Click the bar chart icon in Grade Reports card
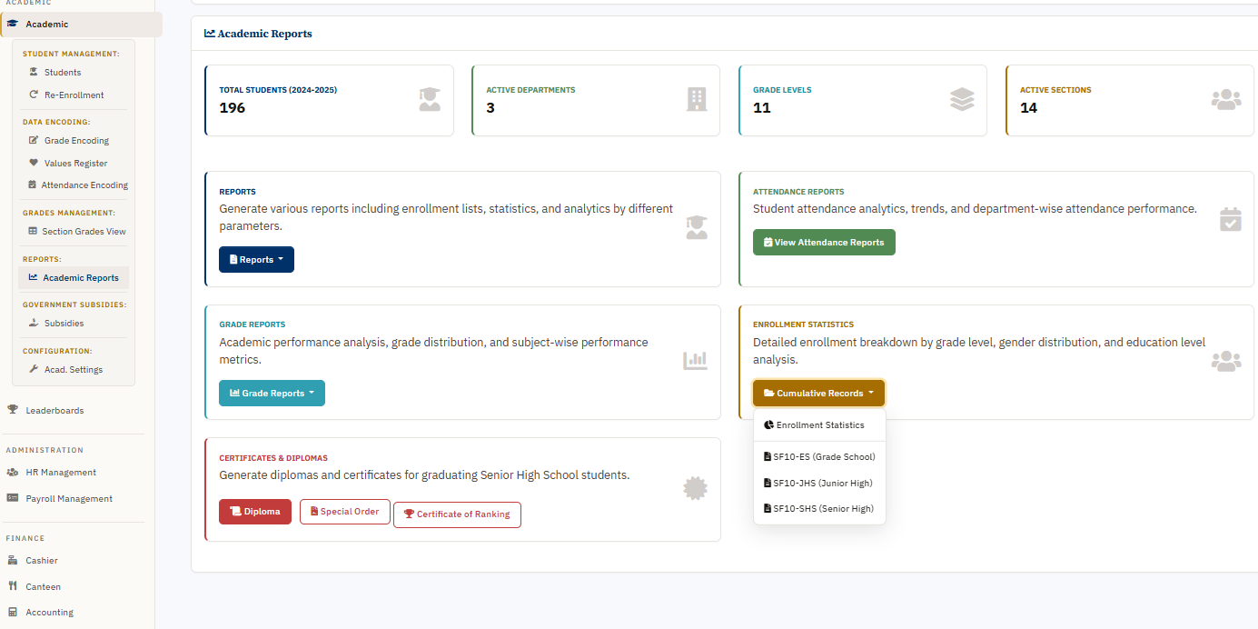Viewport: 1258px width, 629px height. 695,361
